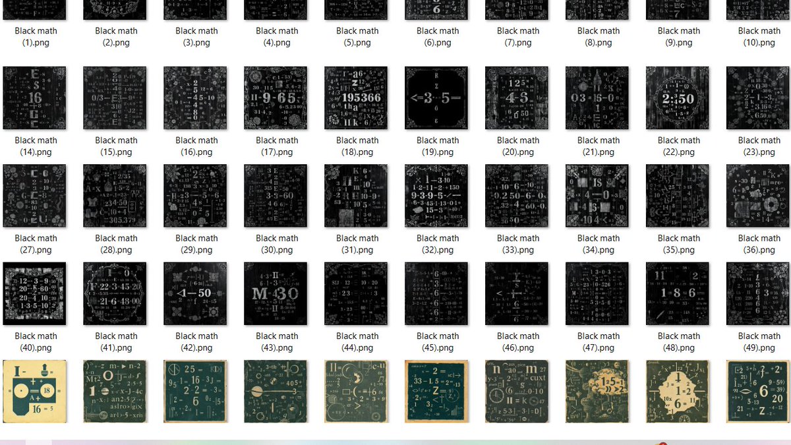791x445 pixels.
Task: Click the Black math (30).png thumbnail
Action: [x=276, y=196]
